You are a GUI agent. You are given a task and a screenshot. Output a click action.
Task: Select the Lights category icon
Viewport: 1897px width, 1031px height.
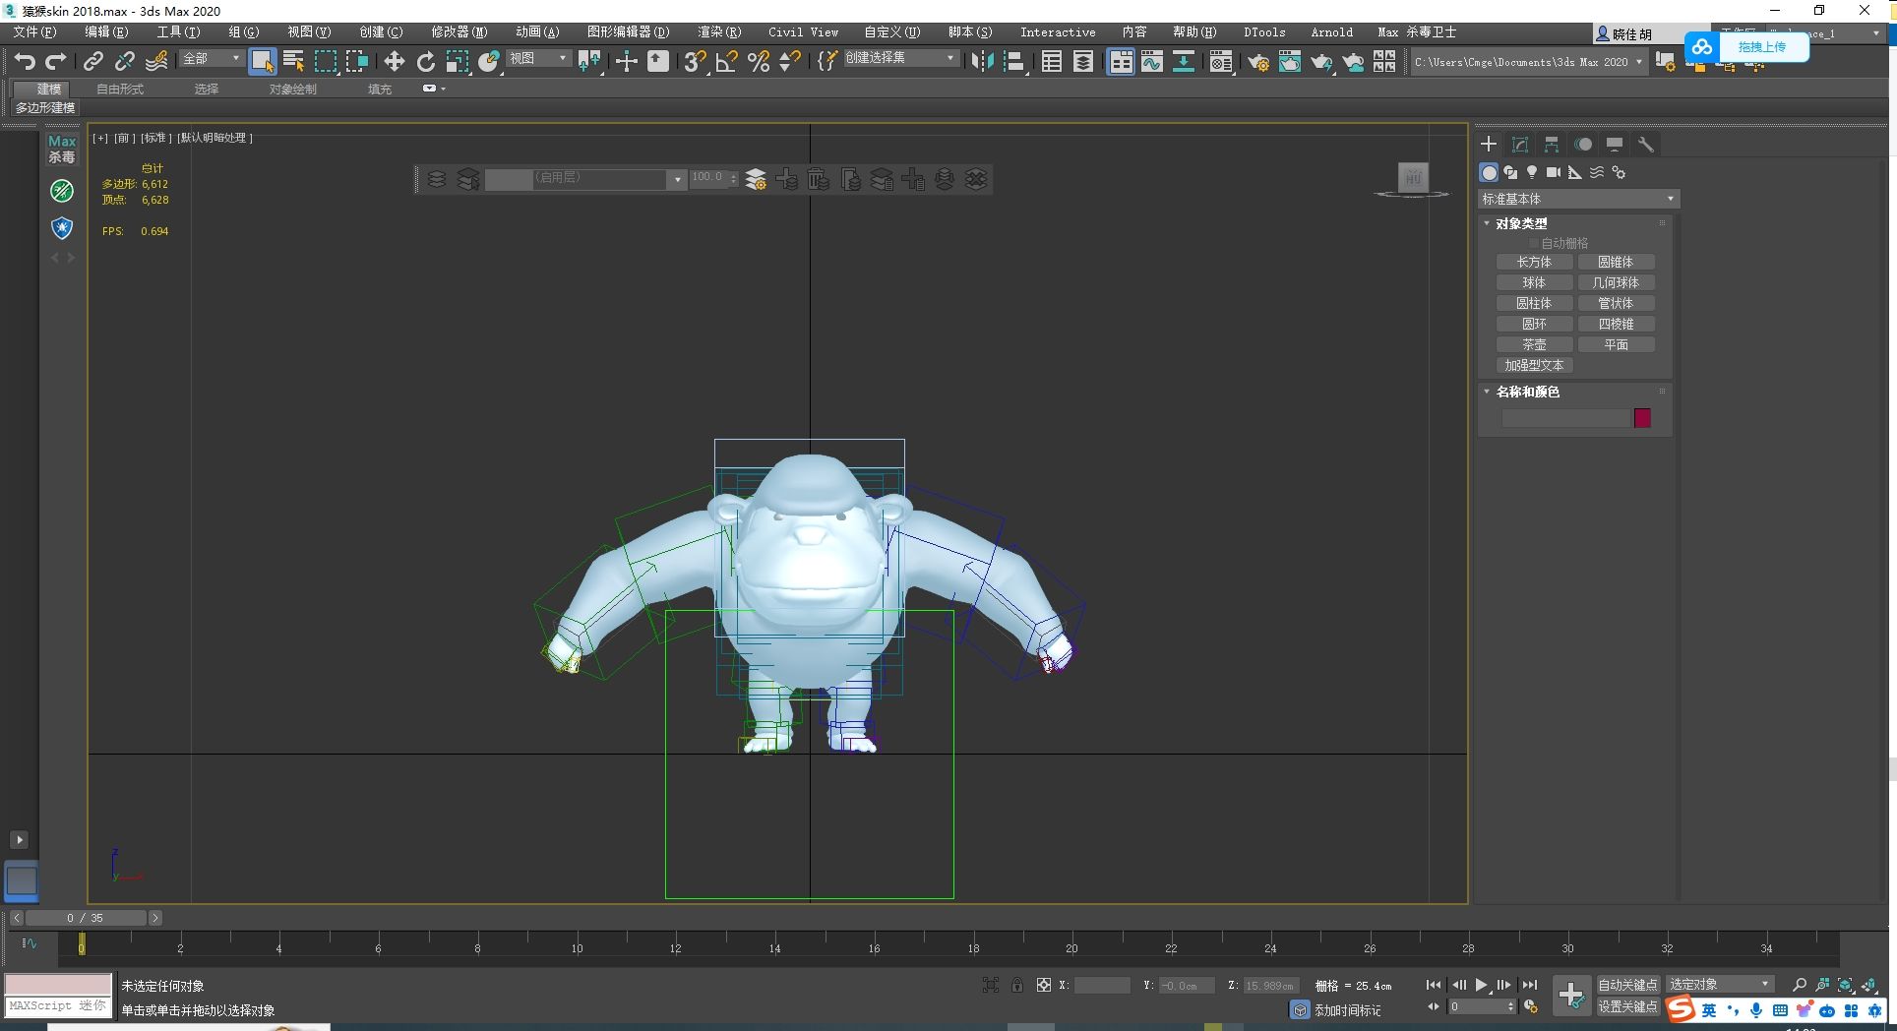1531,172
